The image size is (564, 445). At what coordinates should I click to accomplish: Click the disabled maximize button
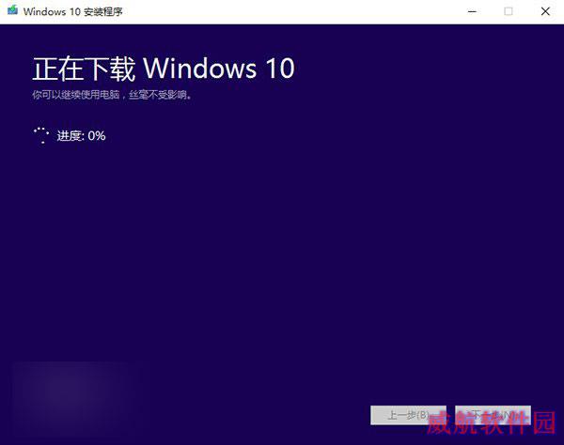[x=509, y=11]
